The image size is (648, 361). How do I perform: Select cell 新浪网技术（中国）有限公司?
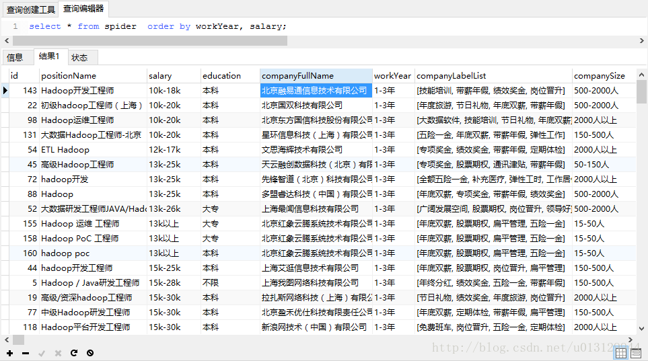click(x=316, y=327)
